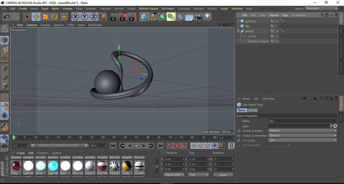The height and width of the screenshot is (184, 344).
Task: Open the Layout Standard dropdown
Action: point(322,8)
